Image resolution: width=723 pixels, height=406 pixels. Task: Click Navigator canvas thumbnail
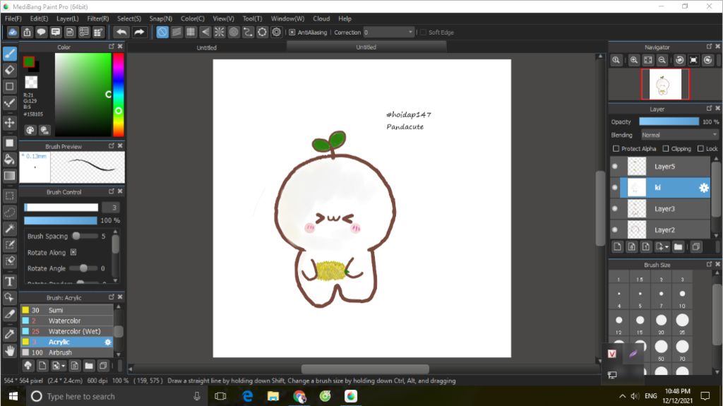pyautogui.click(x=665, y=84)
